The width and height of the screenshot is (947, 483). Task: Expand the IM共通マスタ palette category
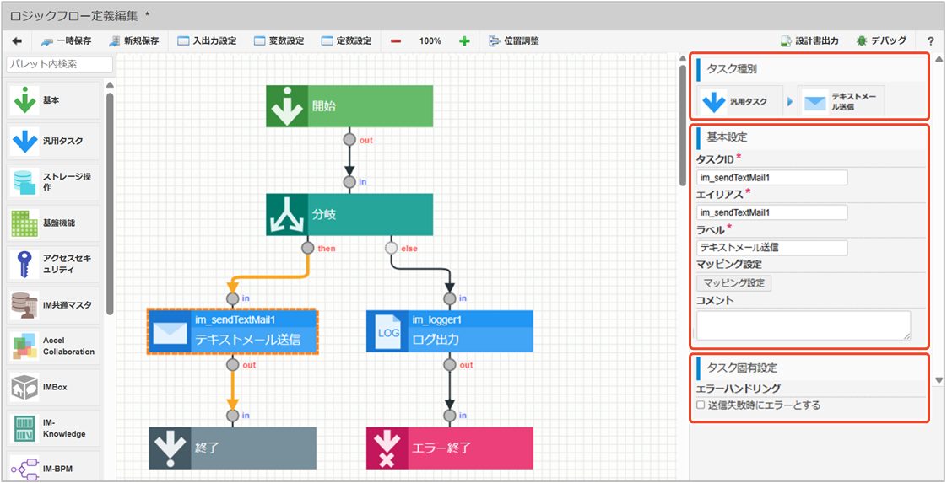coord(54,304)
